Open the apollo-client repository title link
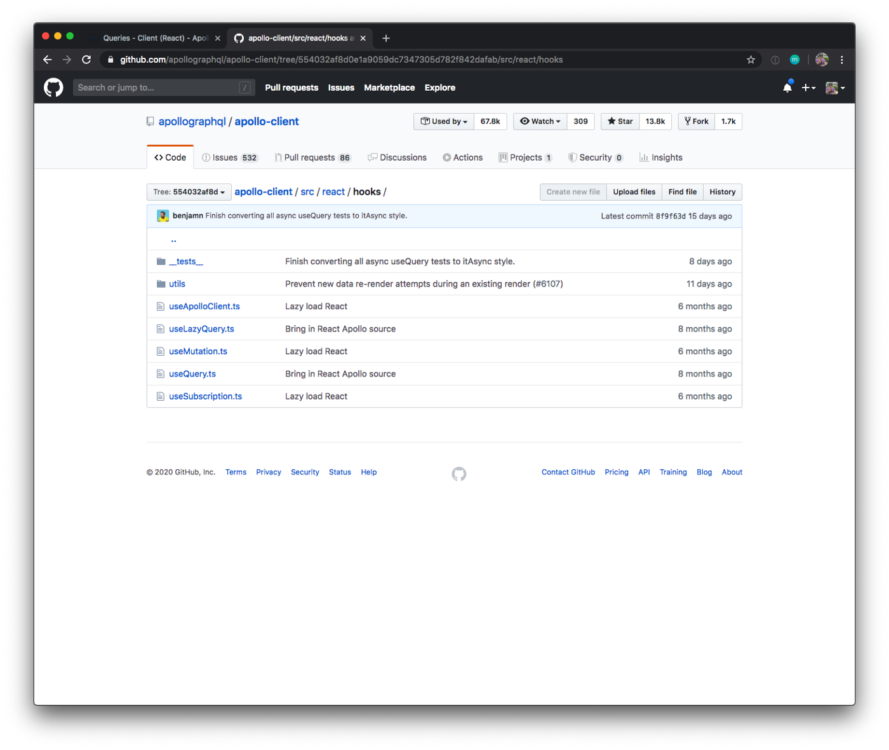 tap(267, 121)
